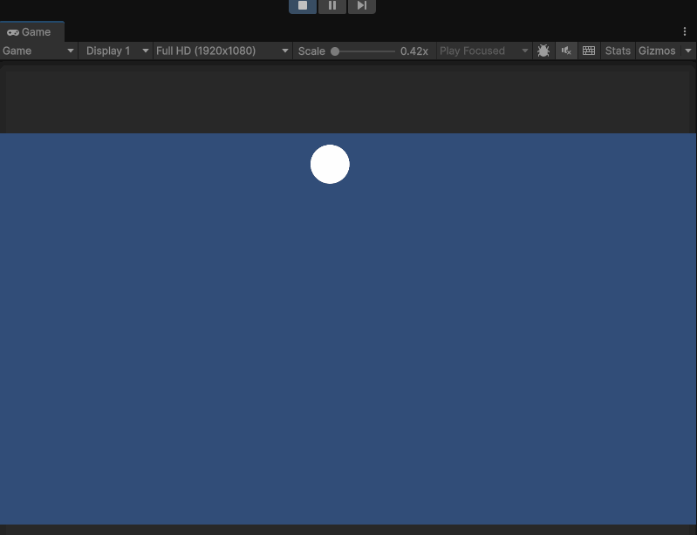This screenshot has width=697, height=535.
Task: Open the Game tab three-dot options menu
Action: pos(685,31)
